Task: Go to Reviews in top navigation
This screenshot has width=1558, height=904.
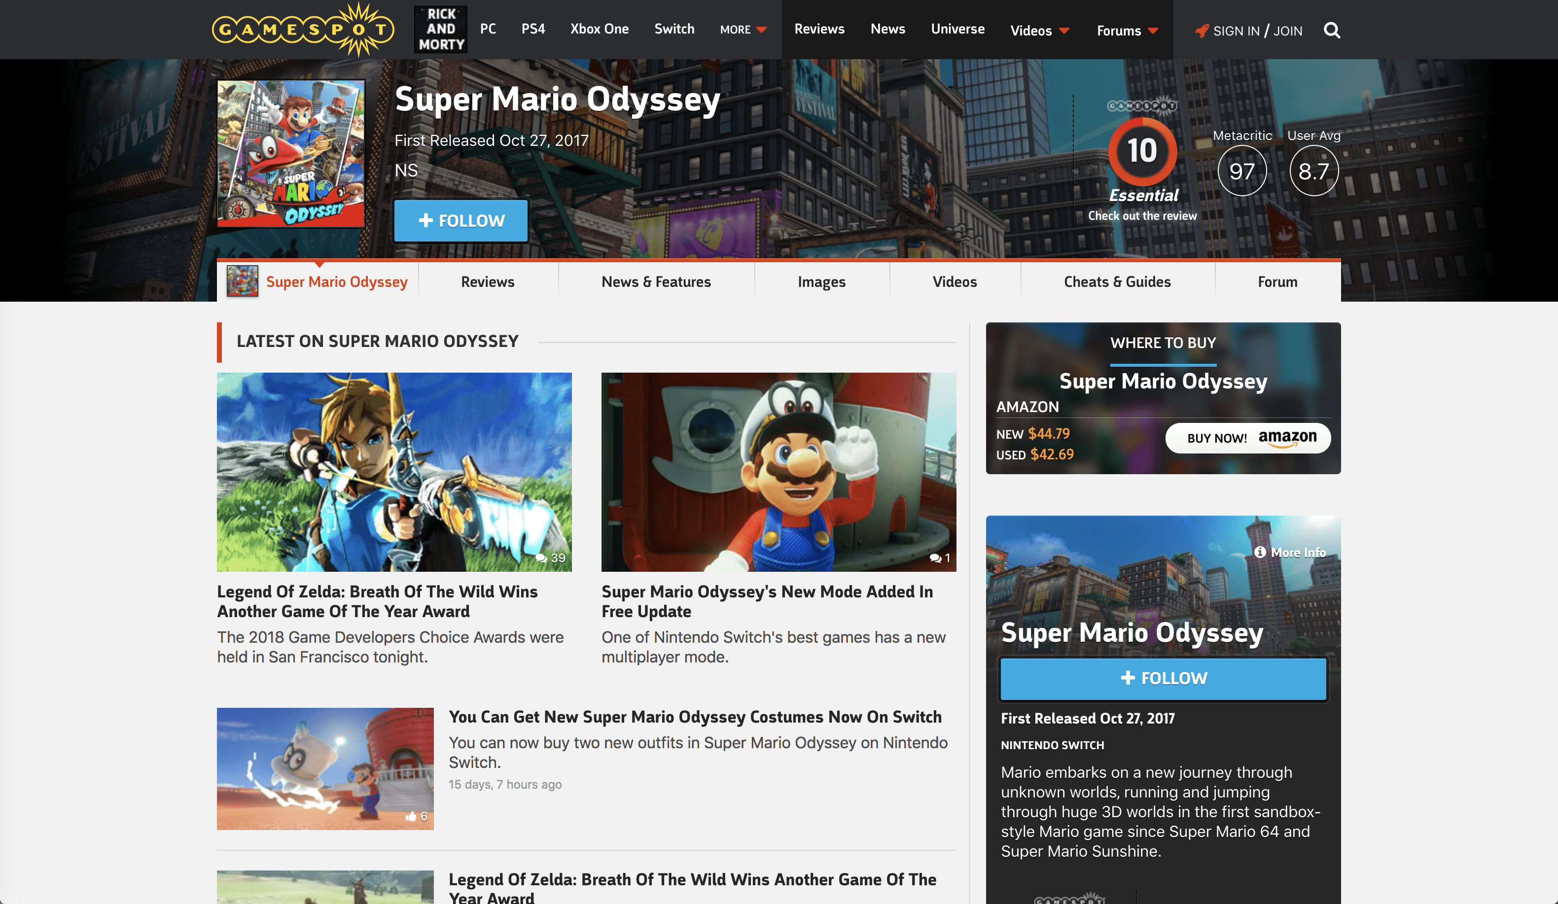Action: click(x=819, y=29)
